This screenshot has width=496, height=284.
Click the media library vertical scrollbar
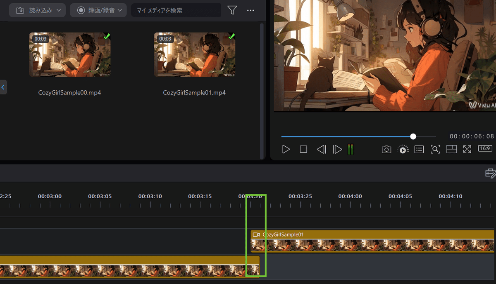pos(262,91)
